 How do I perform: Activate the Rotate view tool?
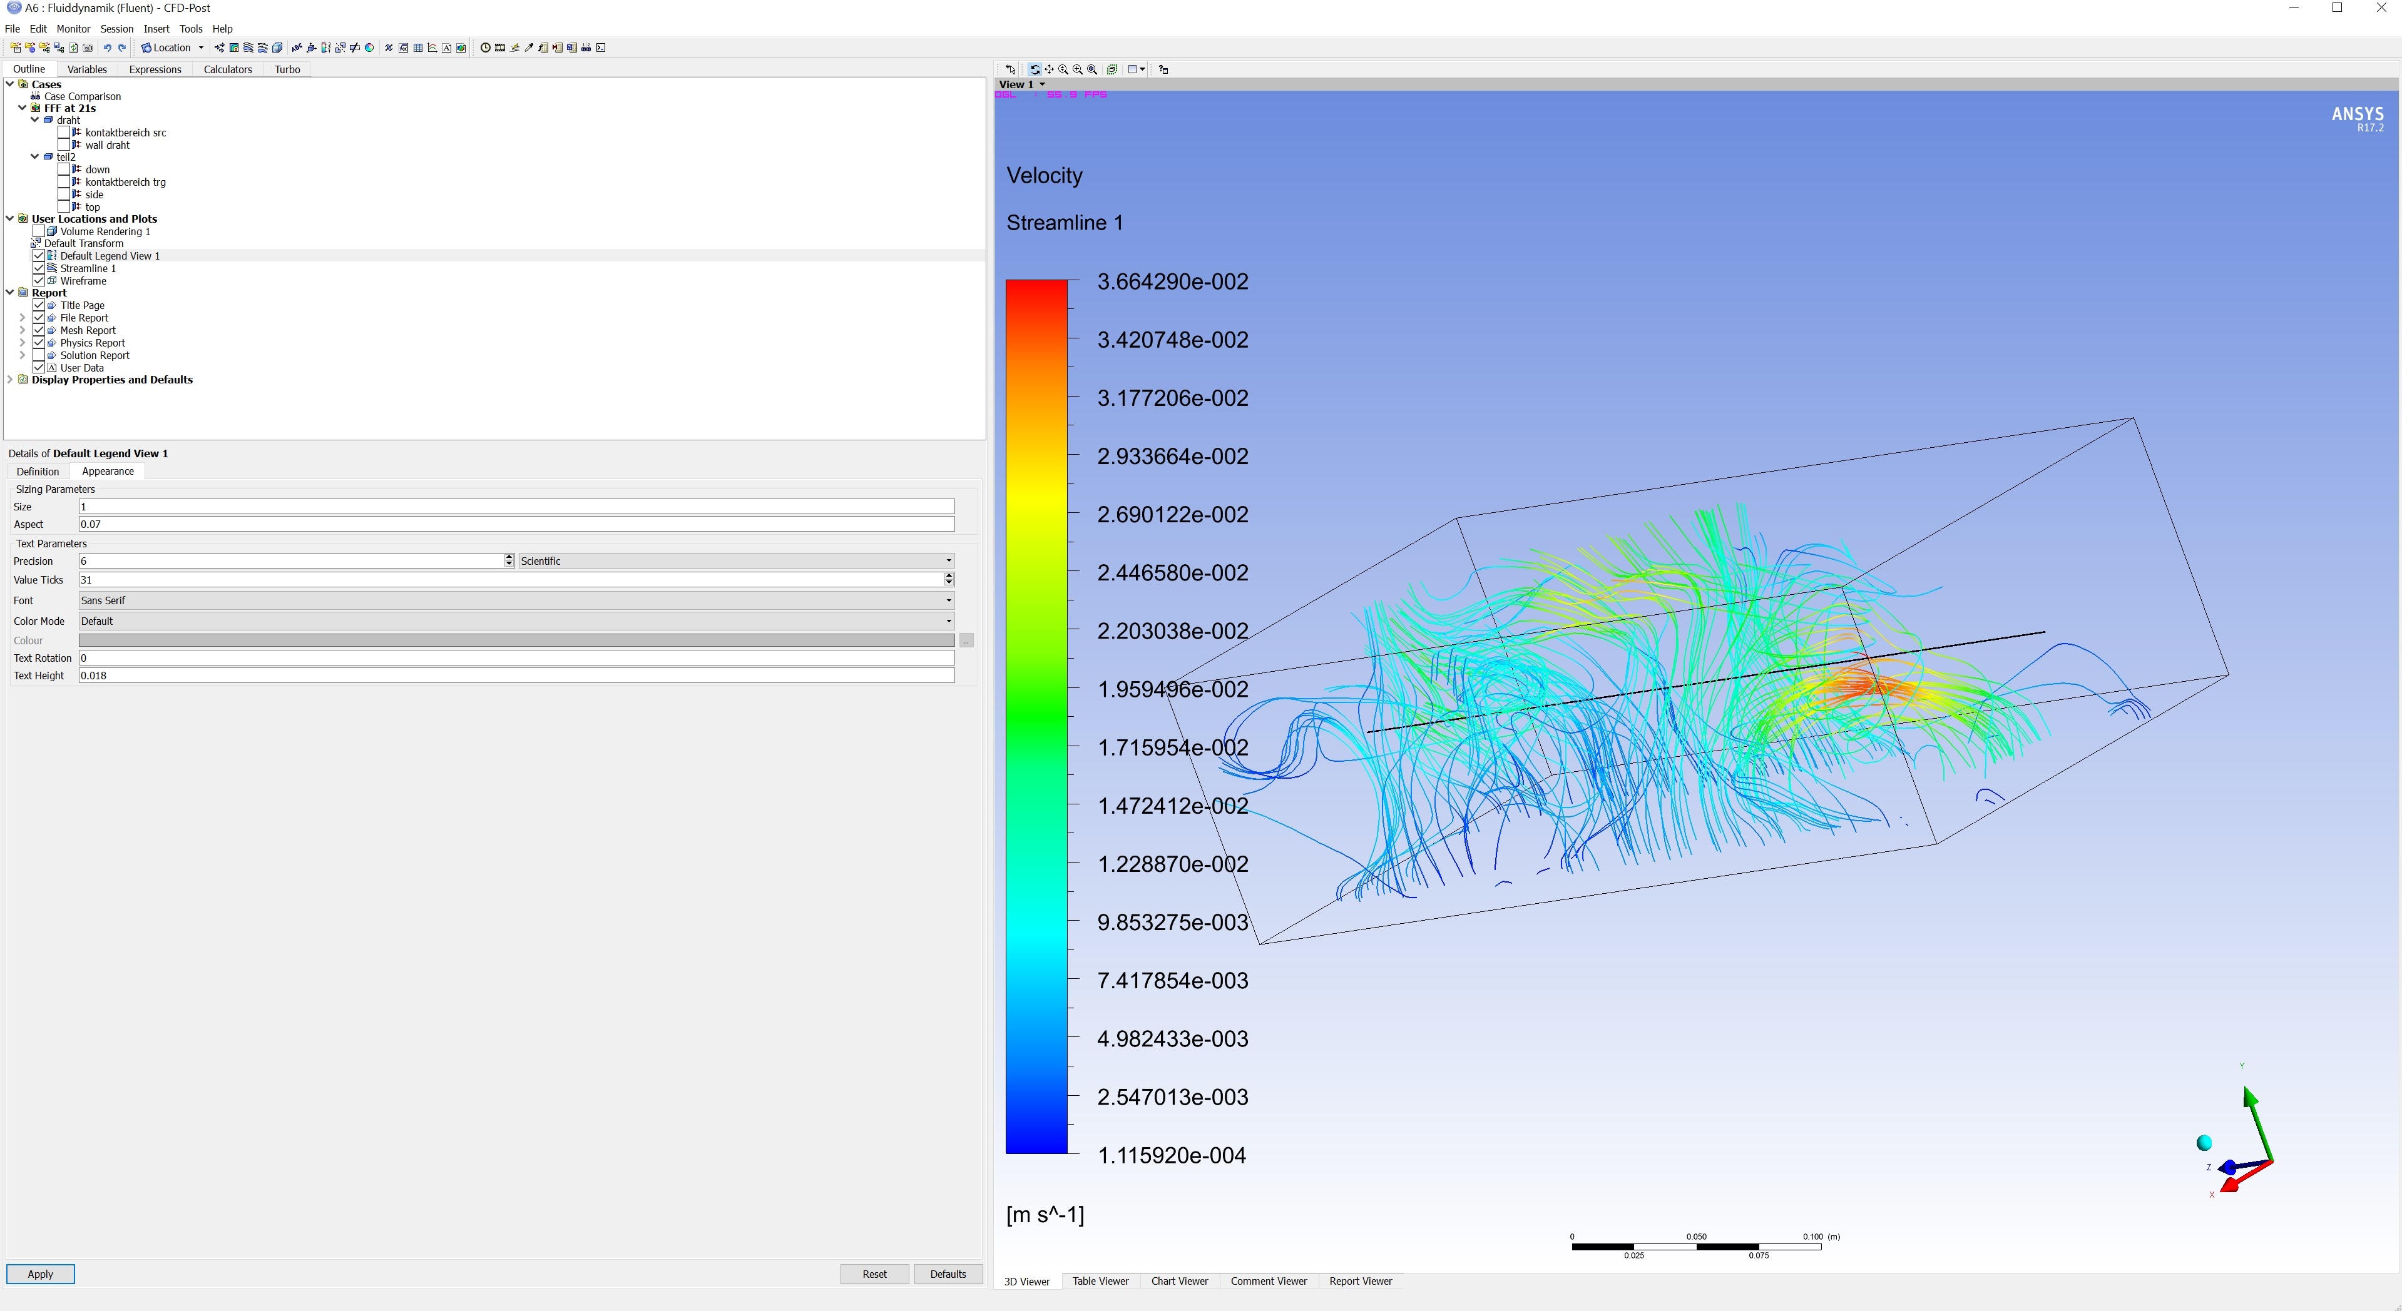pyautogui.click(x=1035, y=69)
